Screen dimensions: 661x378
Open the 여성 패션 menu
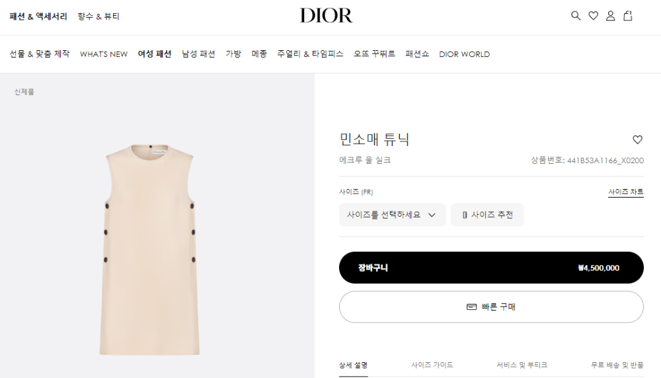[155, 54]
